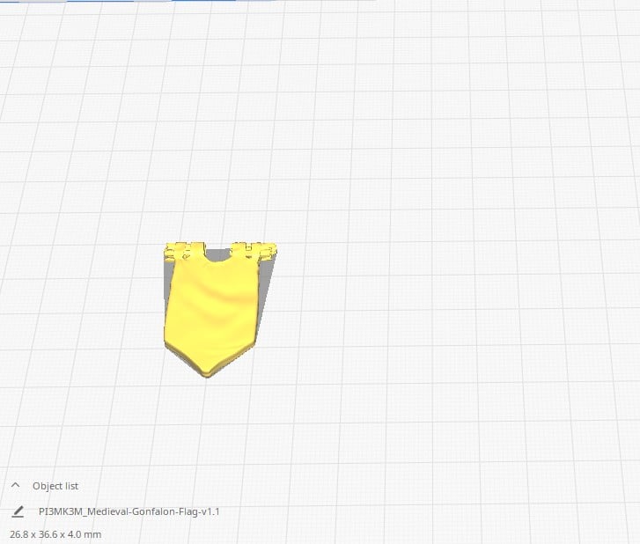Click the straight left edge of the flag
Viewport: 640px width, 544px height.
click(166, 308)
